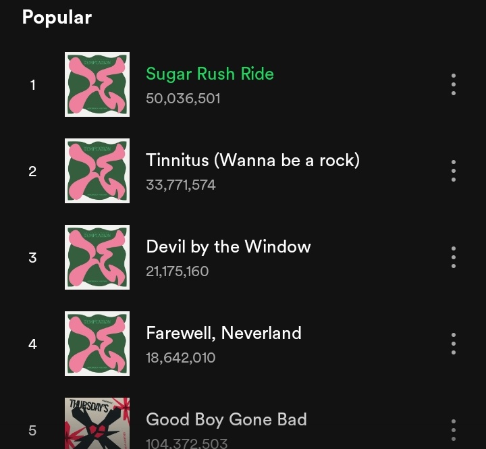Select track number 1 in the list
The image size is (486, 449).
coord(32,84)
